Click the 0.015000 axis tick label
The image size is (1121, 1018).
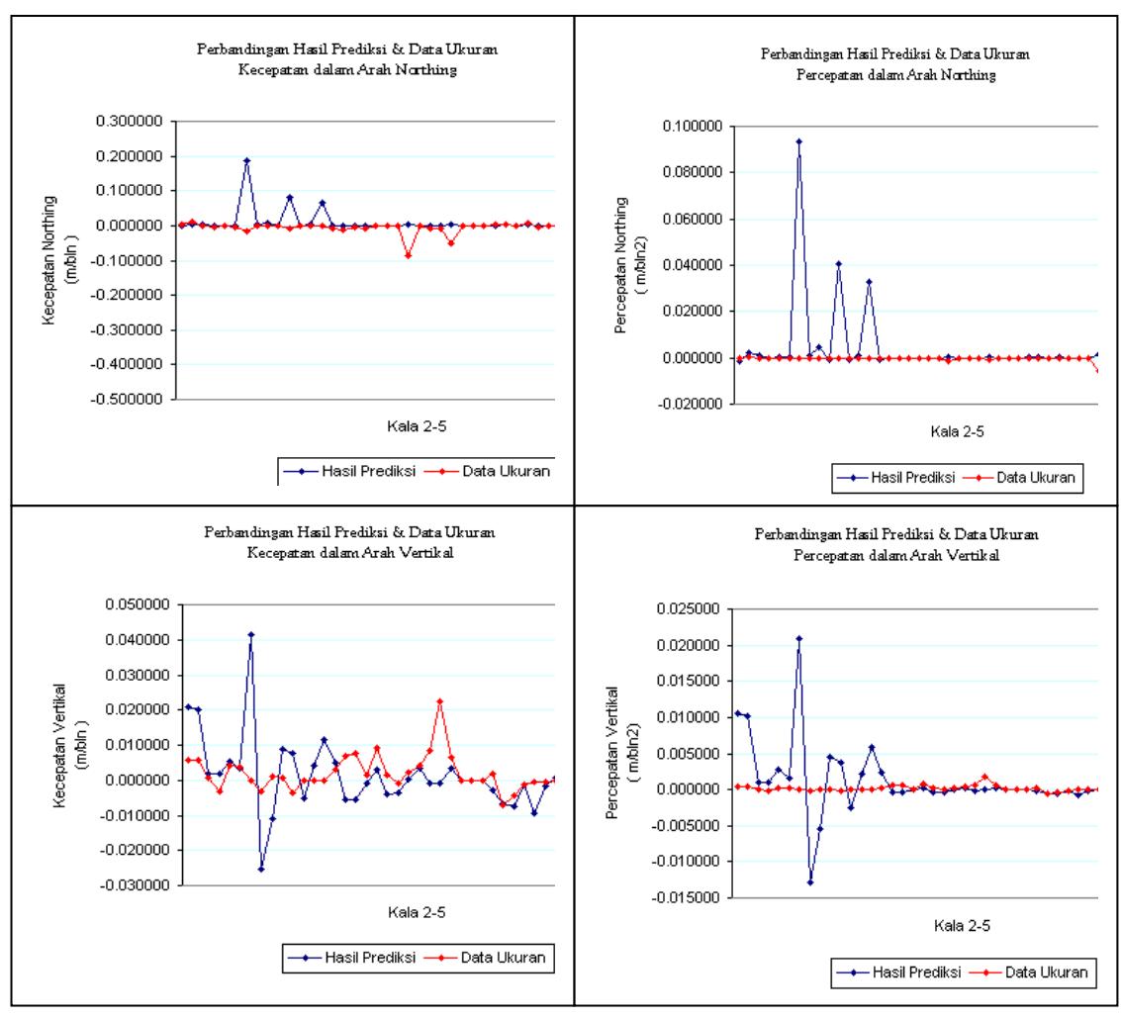689,682
